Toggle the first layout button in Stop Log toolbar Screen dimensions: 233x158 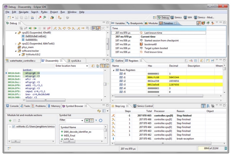click(203, 106)
